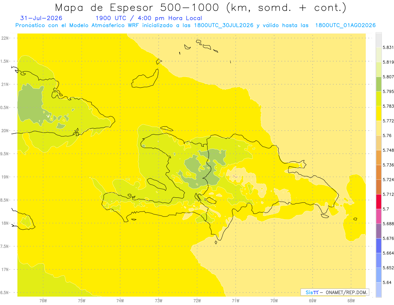394x305 pixels.
Task: Click the 20N latitude label
Action: [5, 131]
